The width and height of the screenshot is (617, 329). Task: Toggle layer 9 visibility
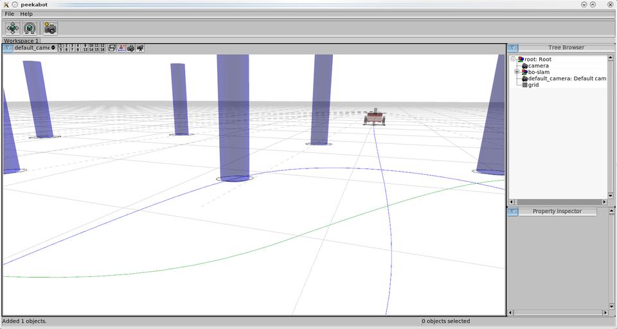coord(85,46)
